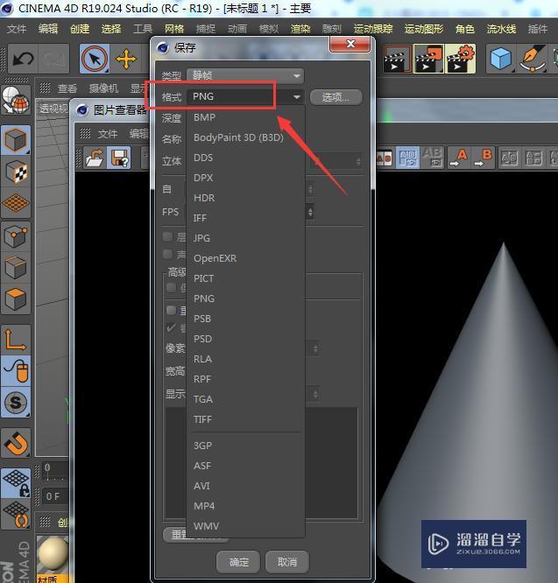Select the live selection cursor tool
558x583 pixels.
[x=95, y=59]
